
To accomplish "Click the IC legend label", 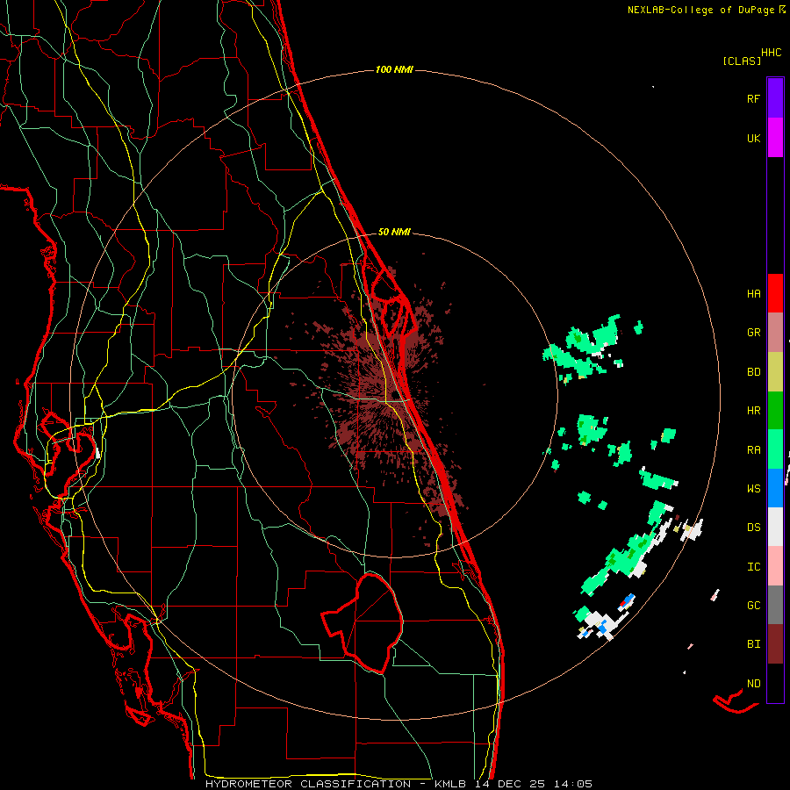I will pos(753,567).
